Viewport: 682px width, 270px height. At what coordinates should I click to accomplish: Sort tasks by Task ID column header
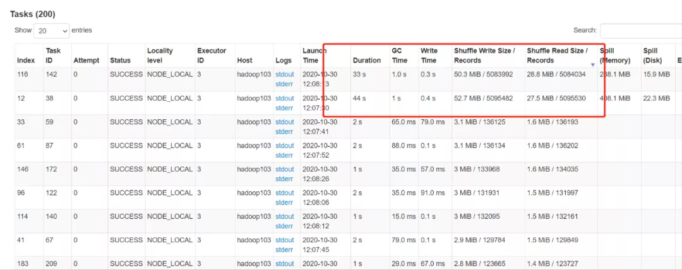pyautogui.click(x=53, y=56)
